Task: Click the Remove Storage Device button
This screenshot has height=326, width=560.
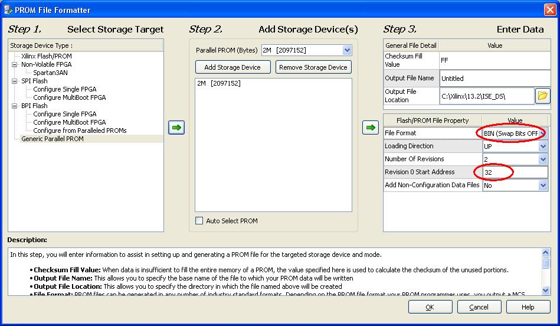Action: (x=313, y=67)
